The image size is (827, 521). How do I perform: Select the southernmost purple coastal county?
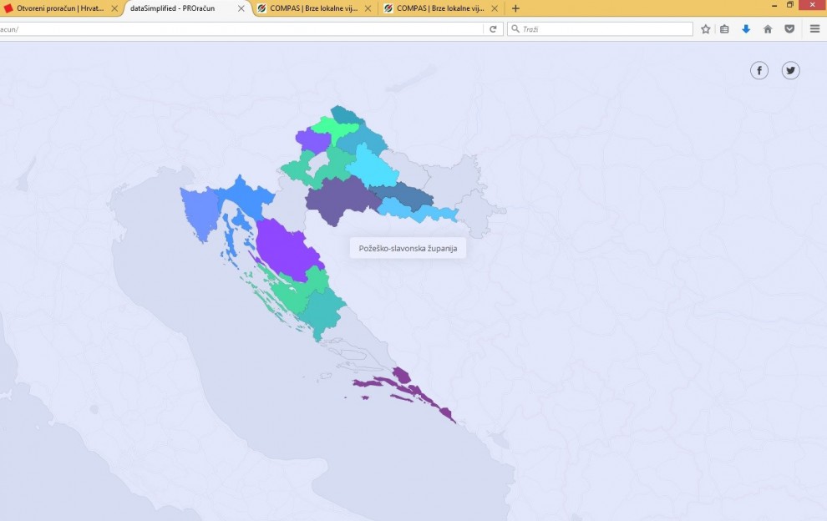[x=409, y=386]
